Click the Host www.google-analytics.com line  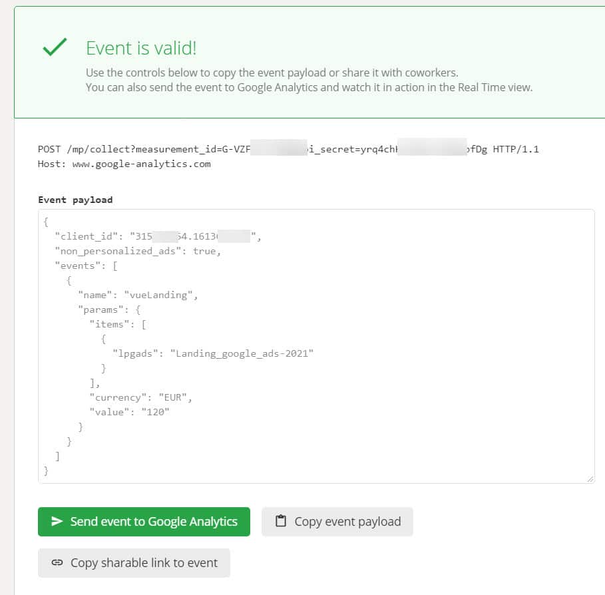(124, 164)
